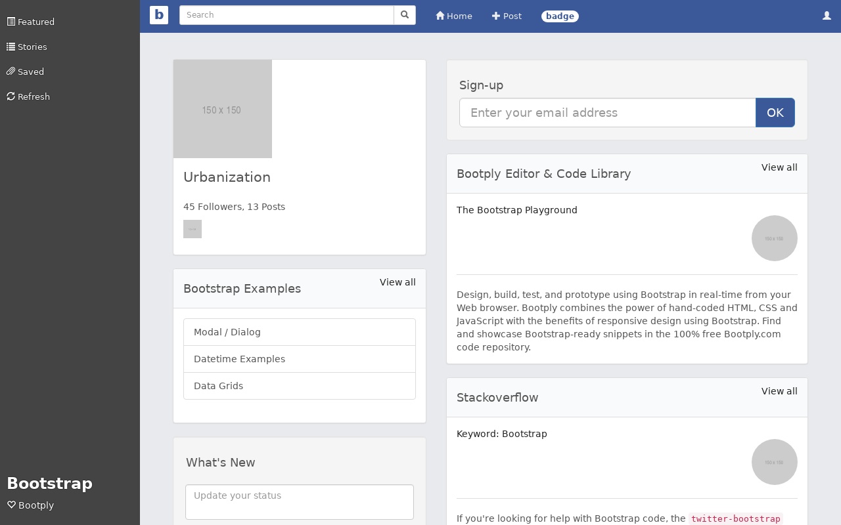This screenshot has height=525, width=841.
Task: Open the user profile icon in the navbar
Action: [x=827, y=16]
